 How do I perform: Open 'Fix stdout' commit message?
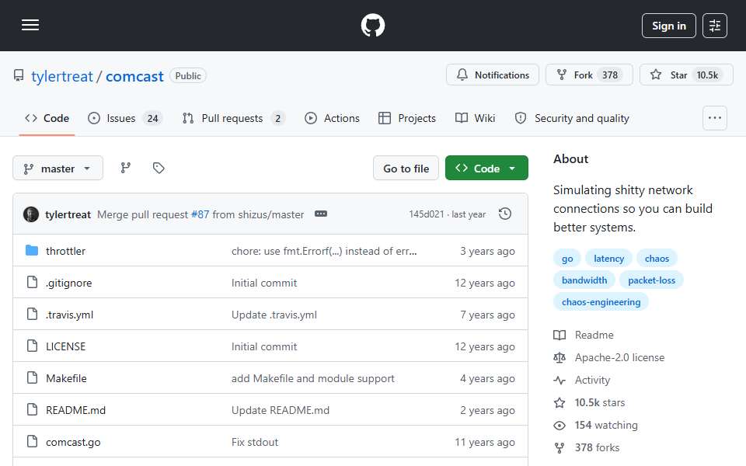255,442
